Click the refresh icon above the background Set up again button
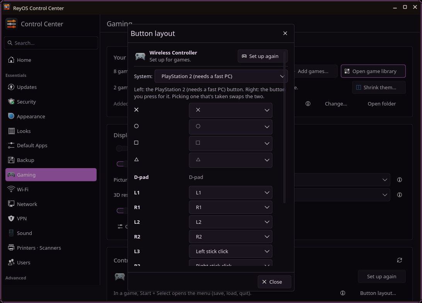 400,260
